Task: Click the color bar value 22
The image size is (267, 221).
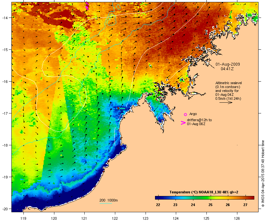Action: [158, 205]
